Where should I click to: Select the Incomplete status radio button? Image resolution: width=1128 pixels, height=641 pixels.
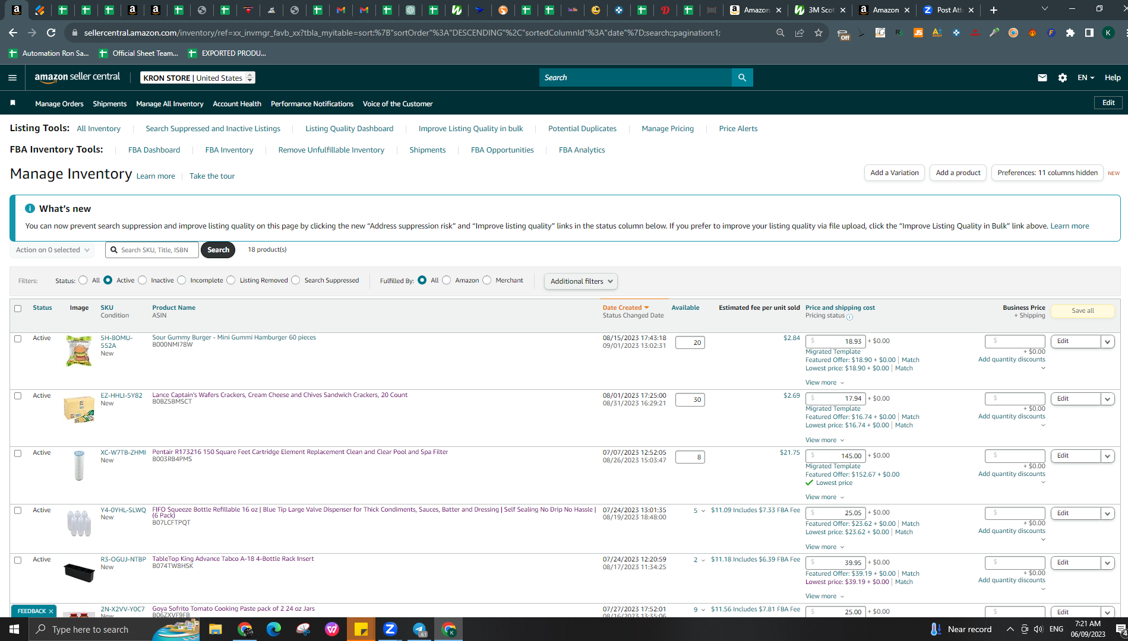click(x=182, y=280)
